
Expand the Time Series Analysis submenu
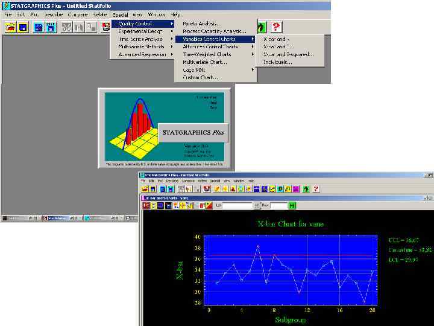(143, 39)
